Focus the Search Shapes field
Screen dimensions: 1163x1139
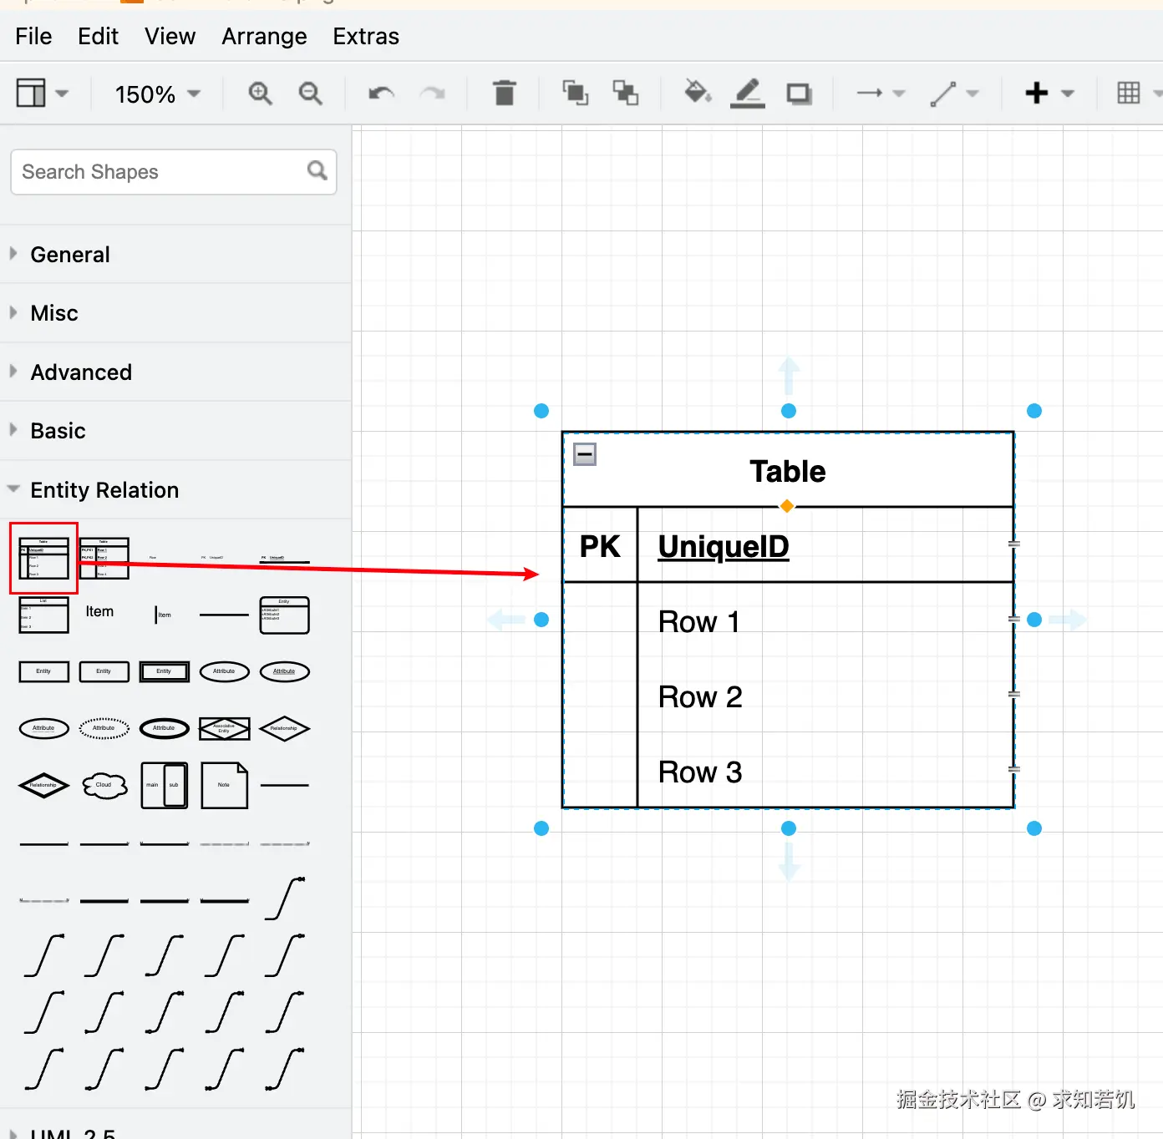tap(174, 172)
